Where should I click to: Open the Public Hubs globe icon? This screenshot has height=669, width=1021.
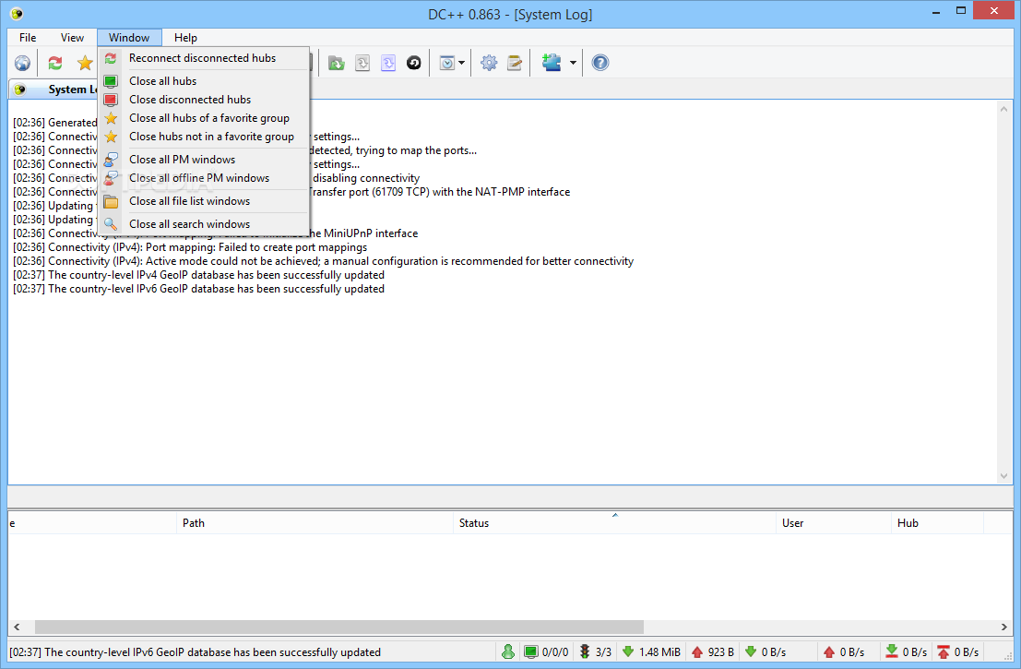point(23,63)
